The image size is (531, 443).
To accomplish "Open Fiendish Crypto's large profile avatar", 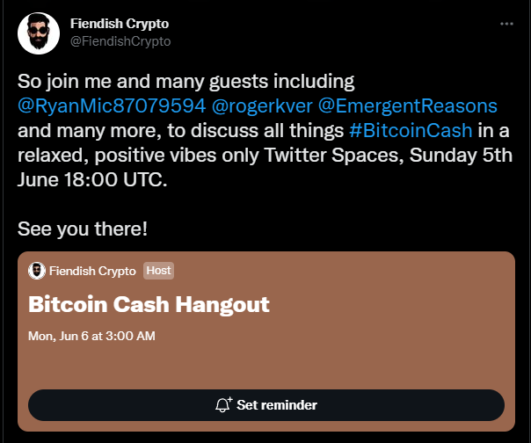I will [39, 33].
